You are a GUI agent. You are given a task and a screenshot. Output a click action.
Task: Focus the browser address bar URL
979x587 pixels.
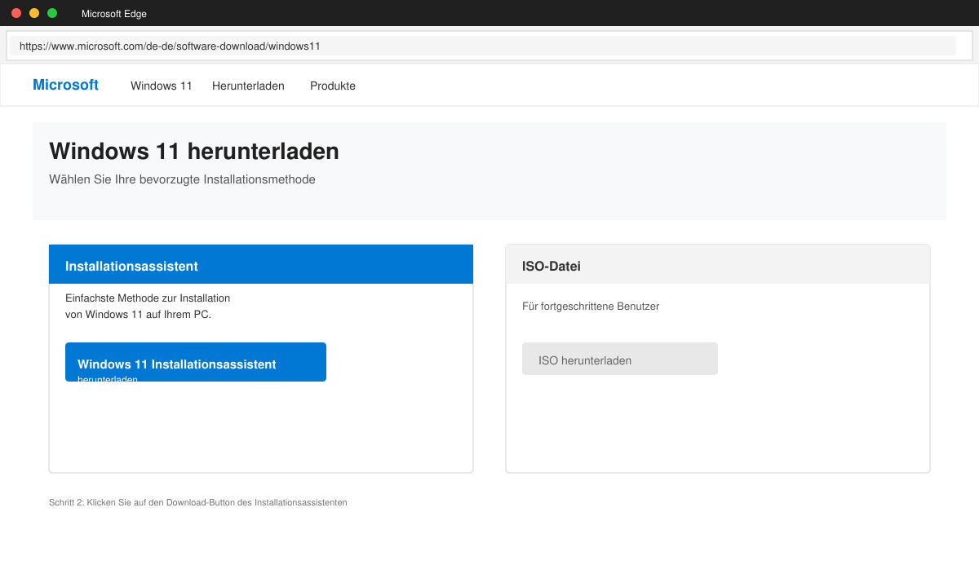tap(482, 46)
